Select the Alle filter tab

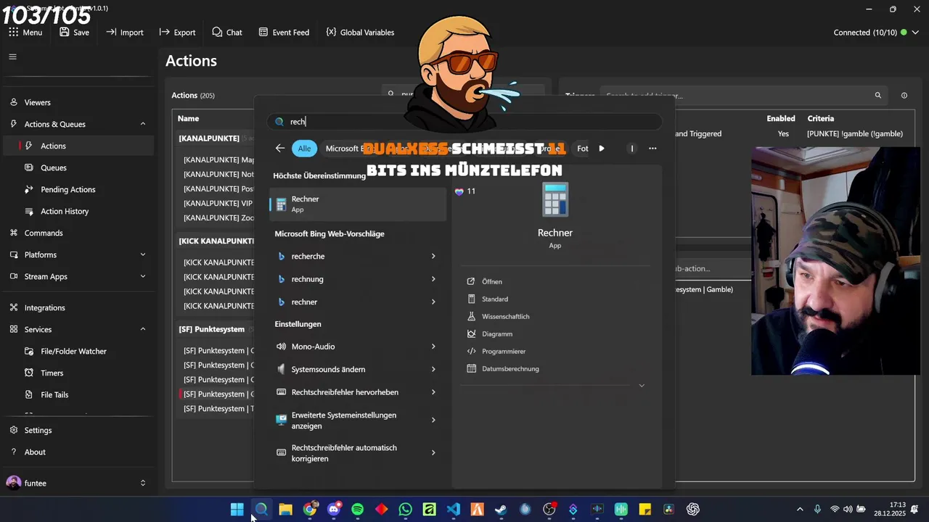point(304,148)
